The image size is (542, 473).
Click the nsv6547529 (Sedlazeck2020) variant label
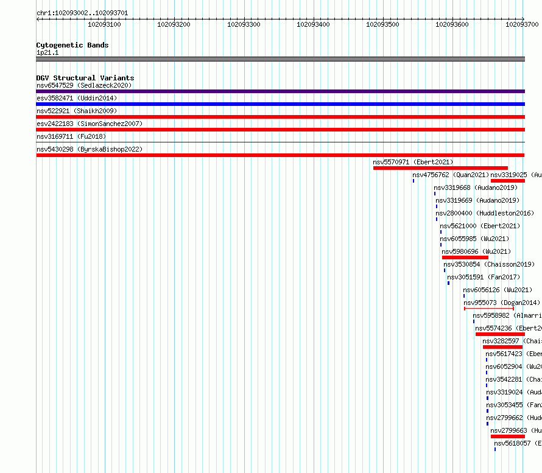coord(84,85)
